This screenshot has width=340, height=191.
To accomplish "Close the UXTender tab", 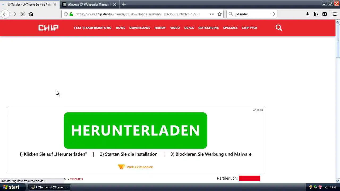I will click(x=55, y=5).
